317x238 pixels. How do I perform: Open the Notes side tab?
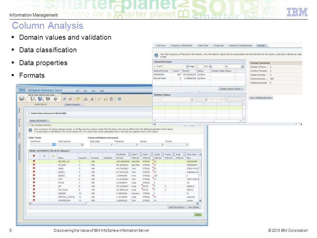[x=19, y=110]
